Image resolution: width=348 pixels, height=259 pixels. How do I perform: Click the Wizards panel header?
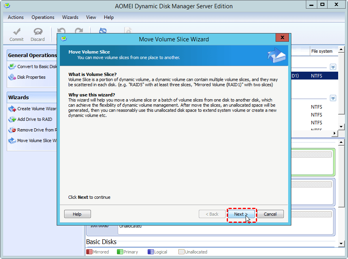point(32,98)
